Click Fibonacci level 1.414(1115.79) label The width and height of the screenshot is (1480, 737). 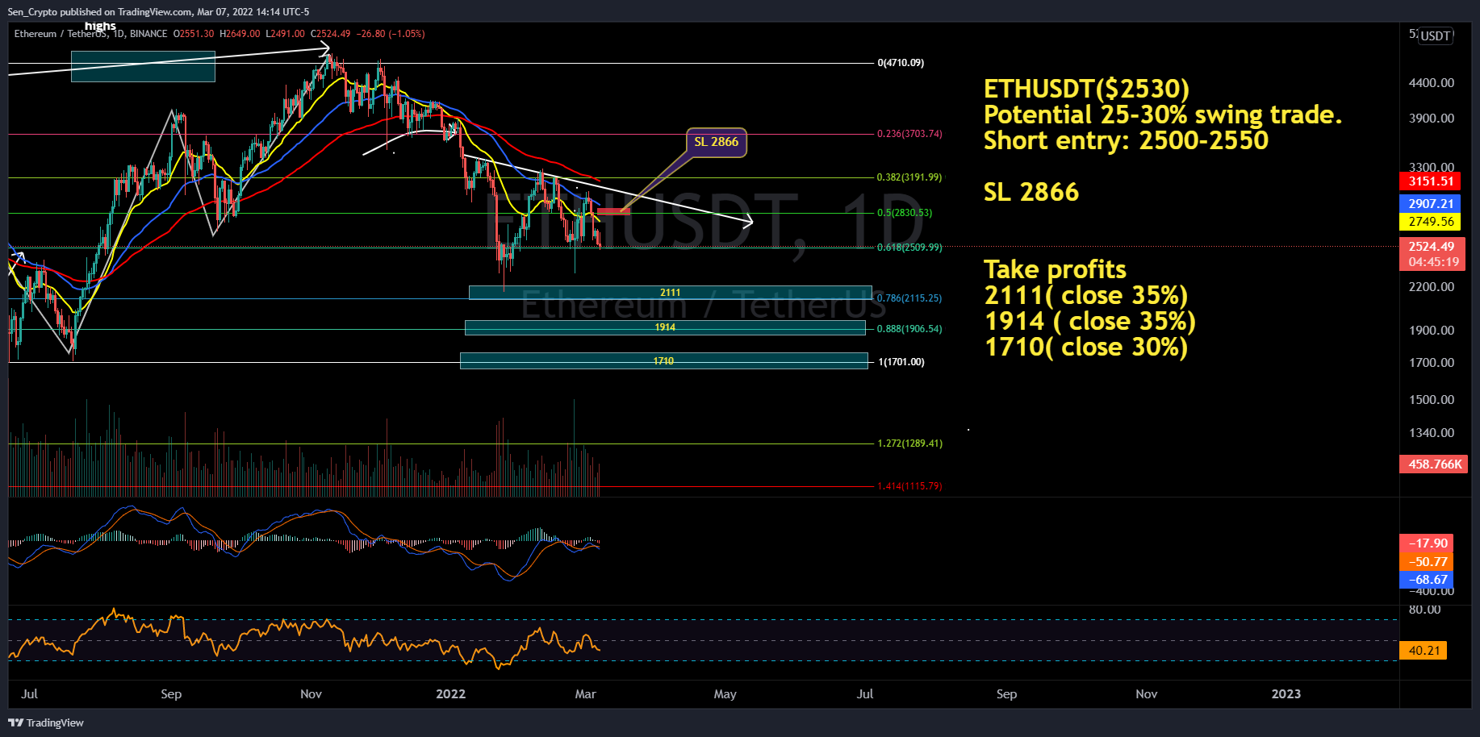coord(909,486)
